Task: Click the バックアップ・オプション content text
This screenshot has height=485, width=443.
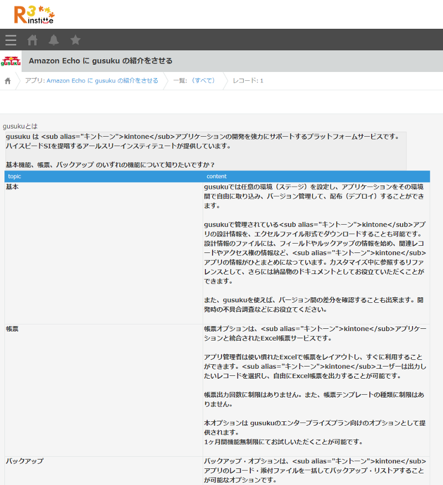Action: 316,471
